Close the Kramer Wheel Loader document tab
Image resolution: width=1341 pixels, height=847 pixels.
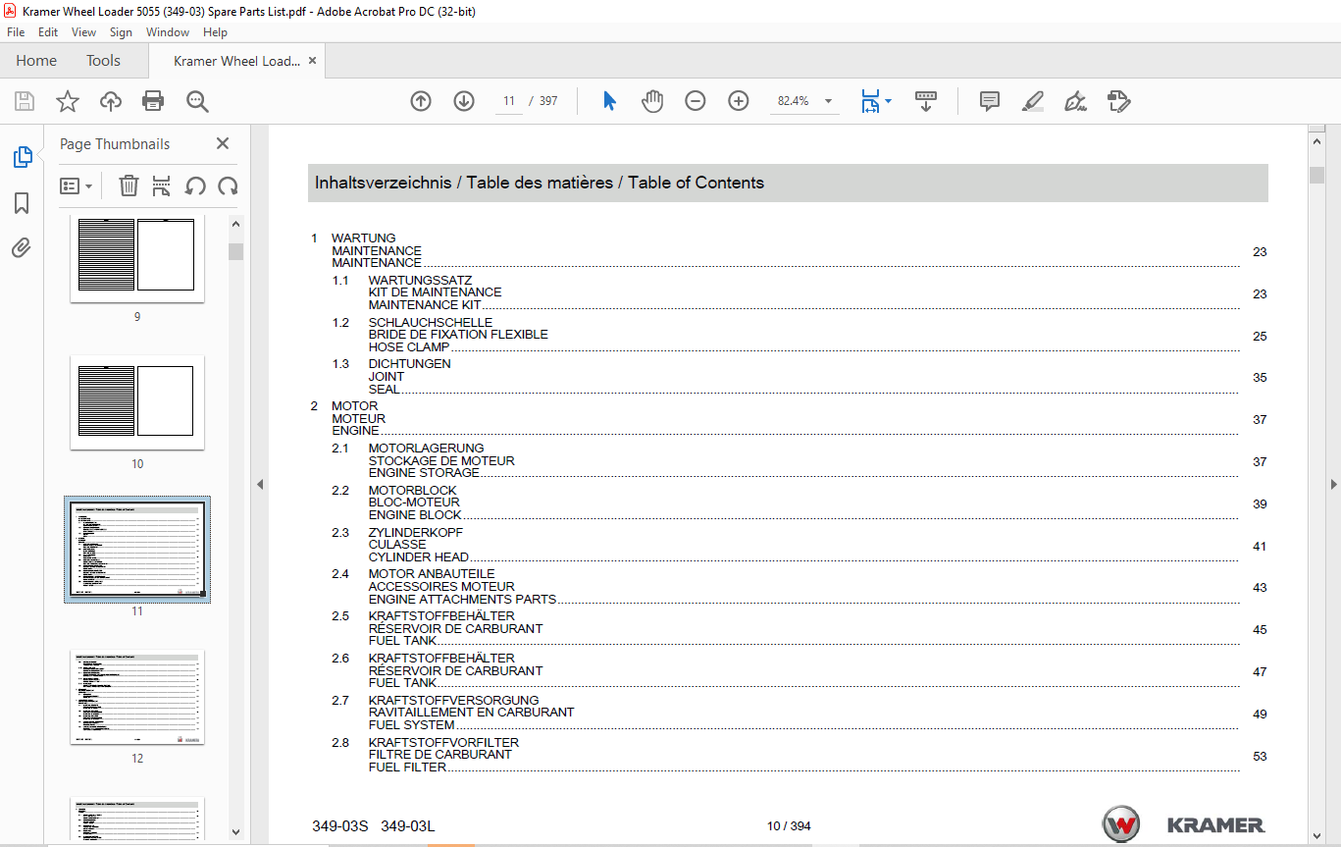[313, 61]
